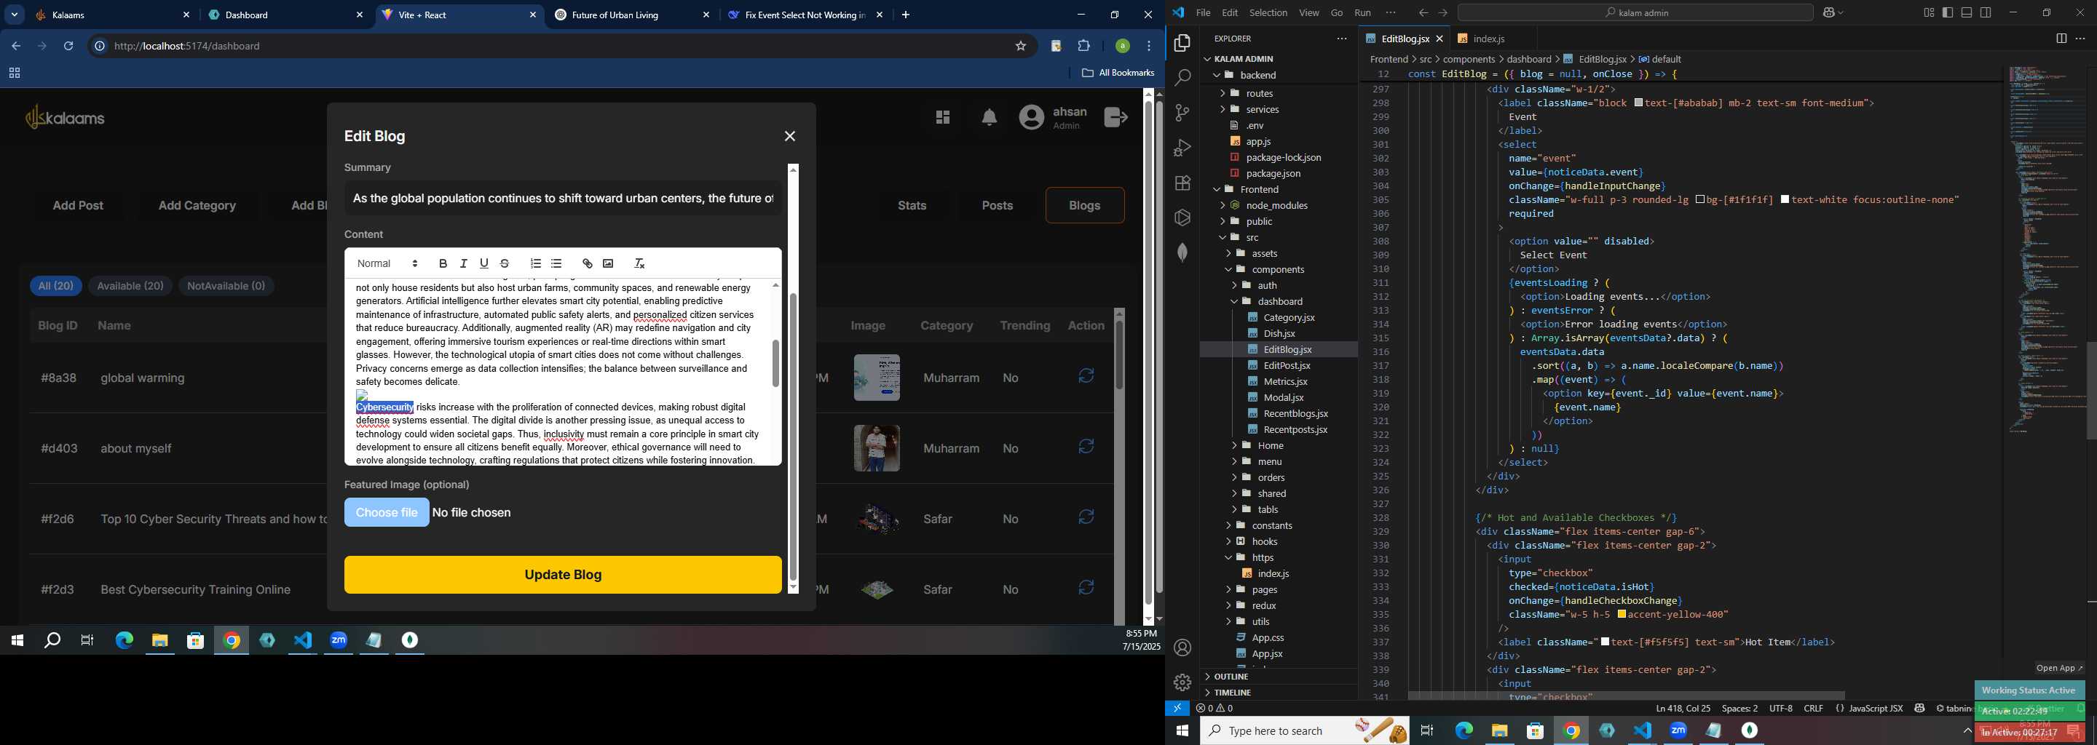
Task: Expand the routes folder
Action: point(1222,94)
